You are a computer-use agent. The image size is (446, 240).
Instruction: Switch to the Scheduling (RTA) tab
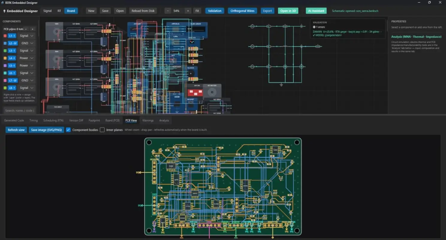point(53,120)
